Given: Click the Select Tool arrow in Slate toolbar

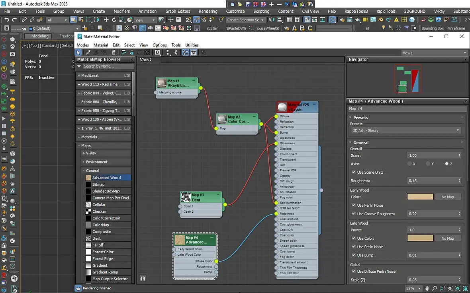Looking at the screenshot, I should (x=79, y=52).
